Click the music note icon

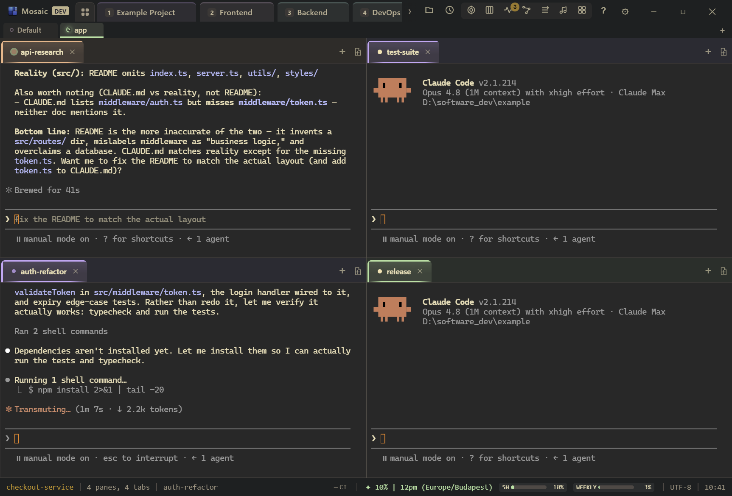click(x=563, y=10)
